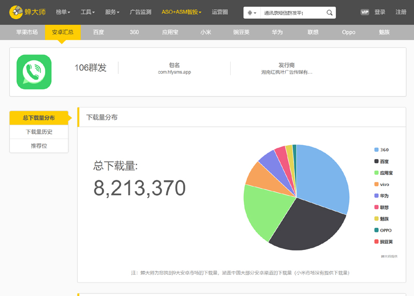The image size is (414, 296).
Task: Click the 蝉大师 cicada logo icon
Action: pos(16,12)
